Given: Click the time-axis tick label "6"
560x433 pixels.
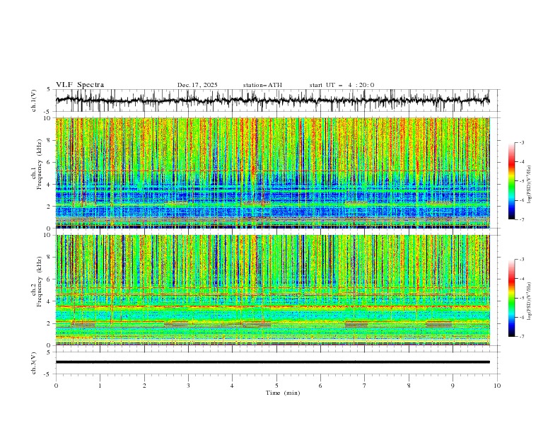Looking at the screenshot, I should pyautogui.click(x=320, y=386).
